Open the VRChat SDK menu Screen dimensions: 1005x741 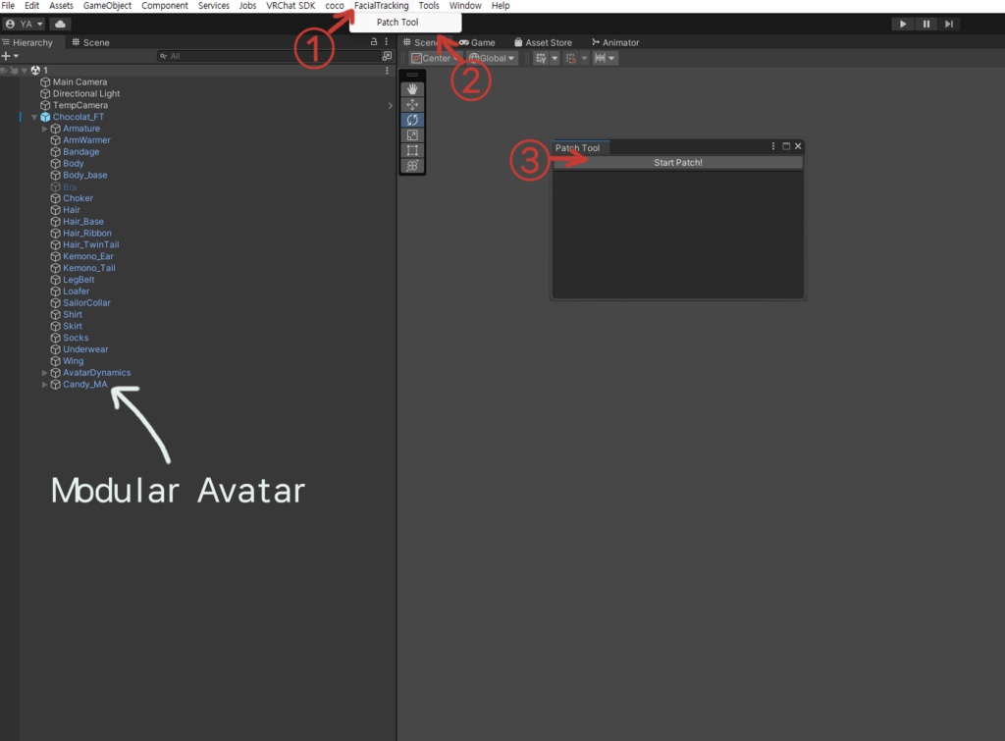(x=291, y=6)
